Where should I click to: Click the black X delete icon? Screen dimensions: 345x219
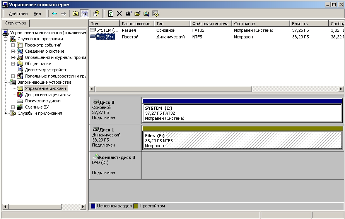click(x=119, y=14)
